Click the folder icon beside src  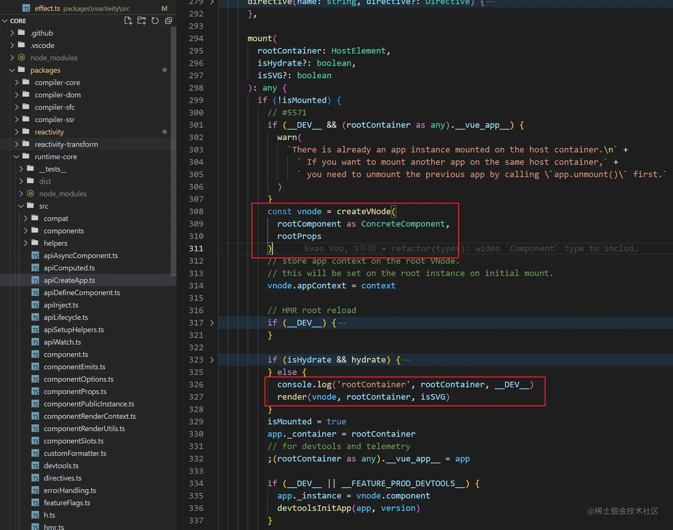click(x=31, y=206)
